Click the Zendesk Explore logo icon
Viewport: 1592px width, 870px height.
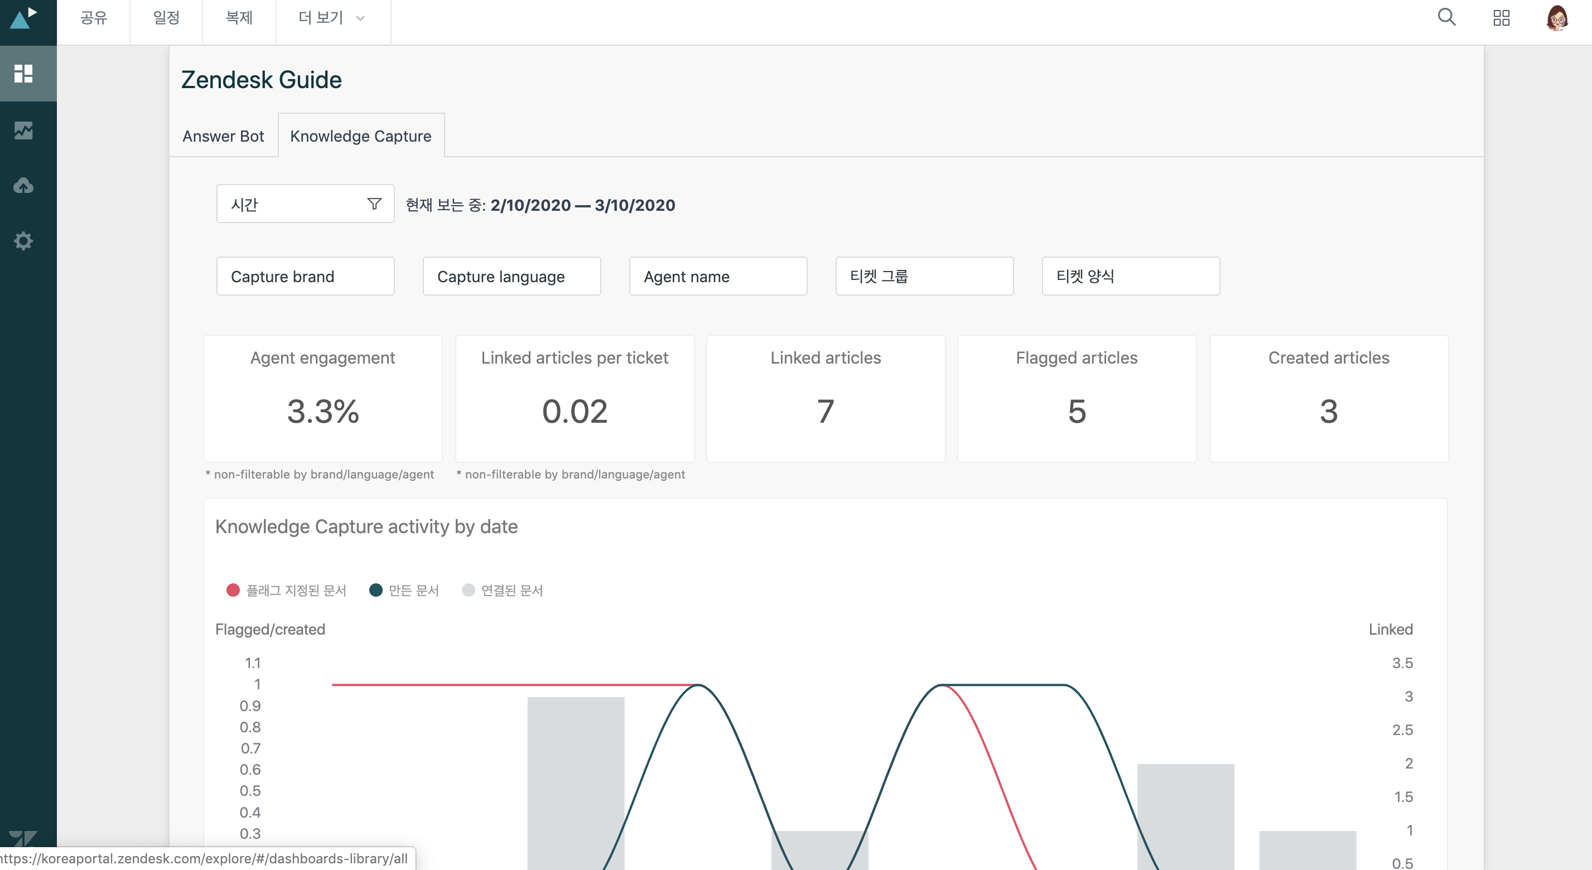23,18
